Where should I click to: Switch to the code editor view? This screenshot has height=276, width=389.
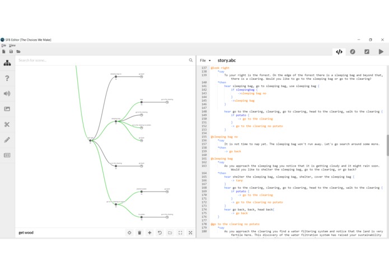coord(339,51)
